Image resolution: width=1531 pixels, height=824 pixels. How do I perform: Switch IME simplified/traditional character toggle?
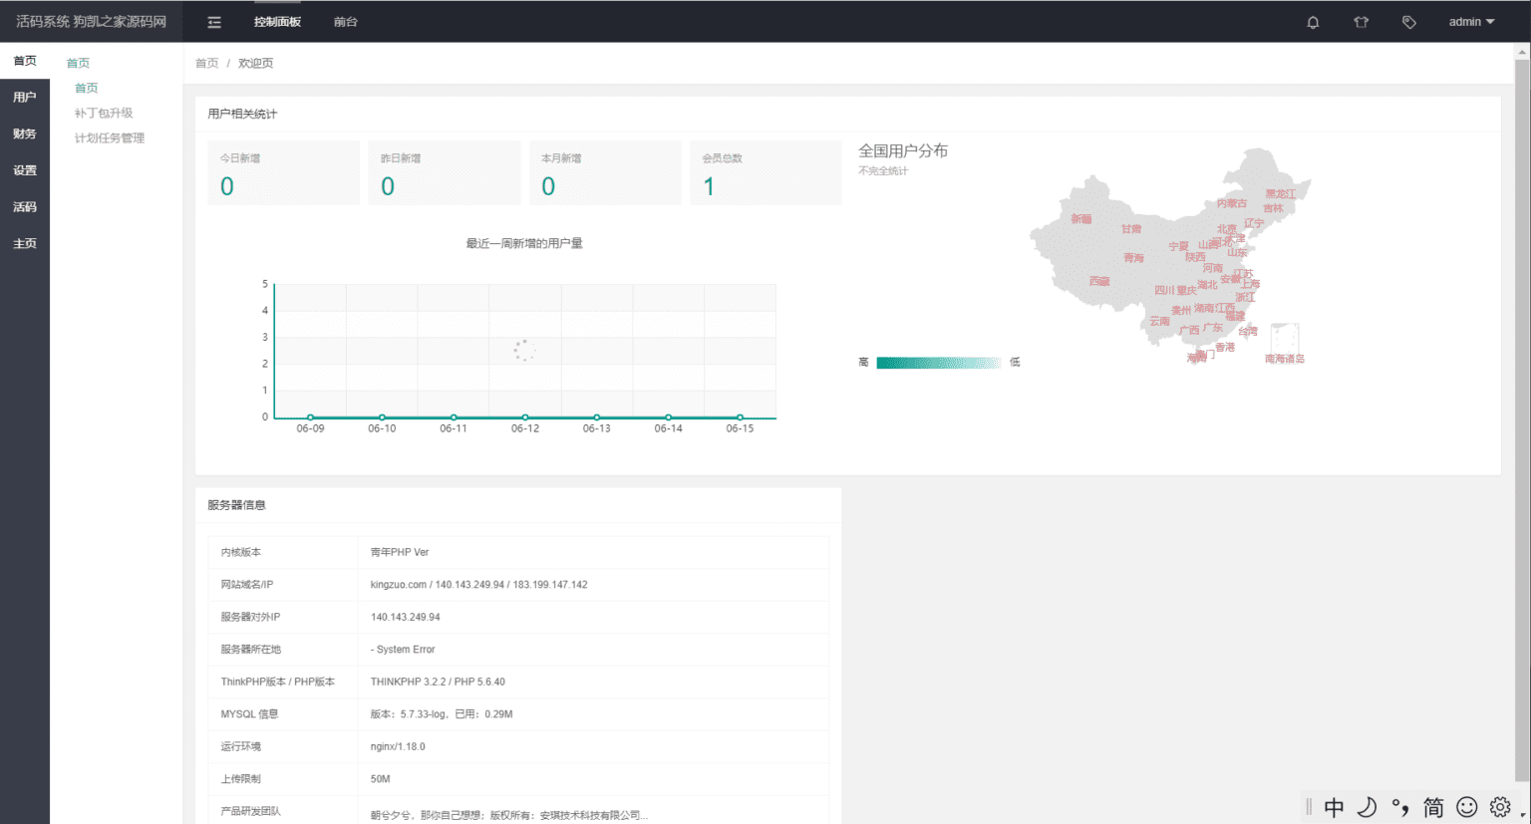click(1433, 807)
